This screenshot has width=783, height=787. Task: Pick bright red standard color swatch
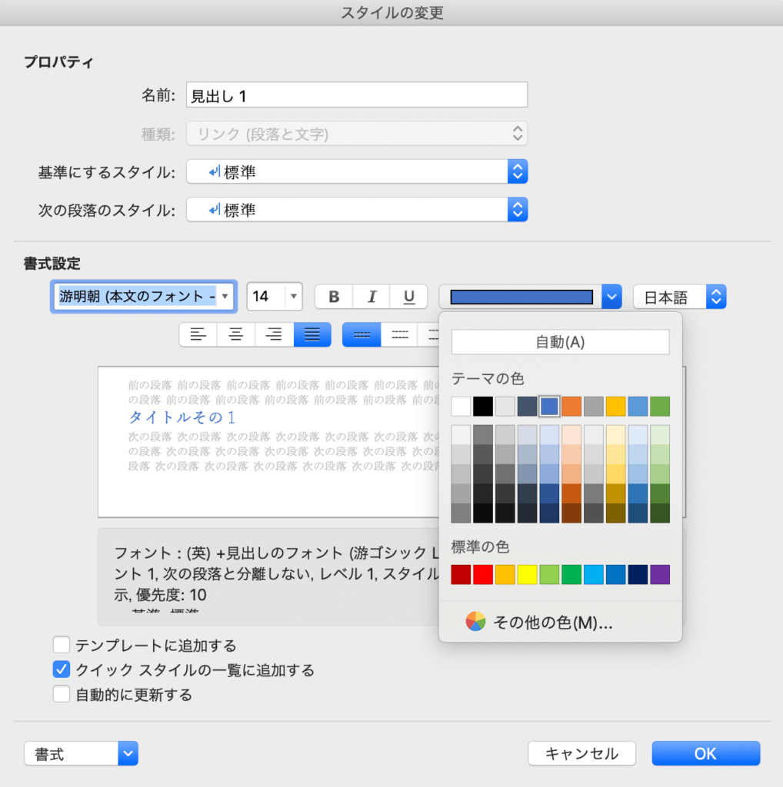coord(483,574)
